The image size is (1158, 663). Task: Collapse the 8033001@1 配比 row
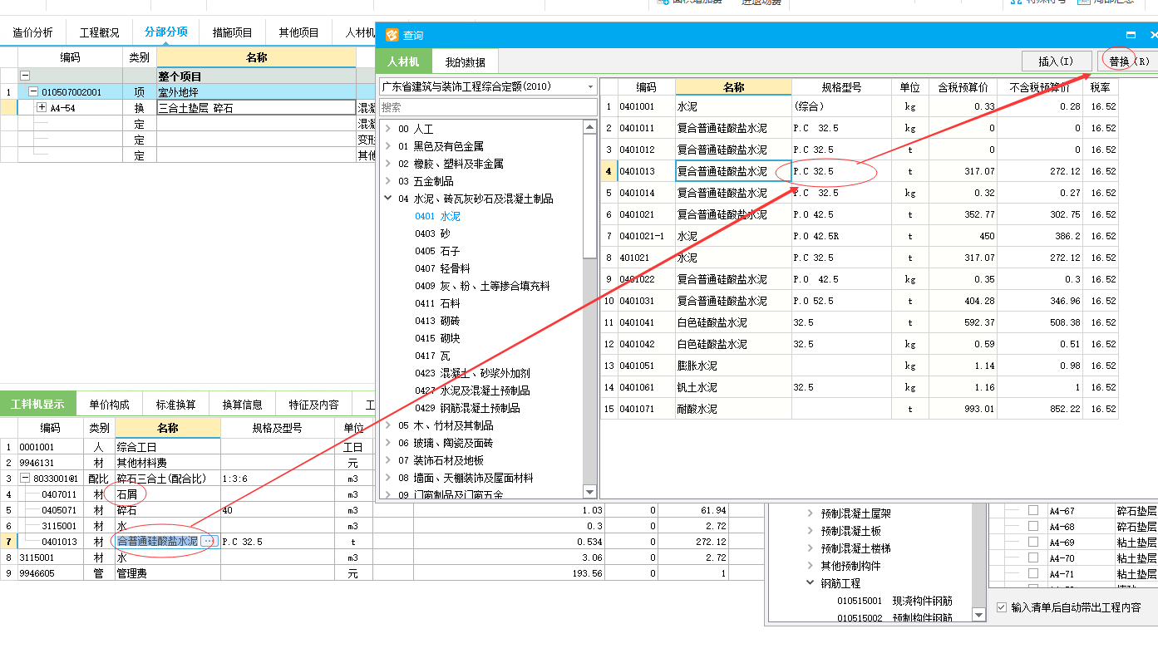[25, 479]
